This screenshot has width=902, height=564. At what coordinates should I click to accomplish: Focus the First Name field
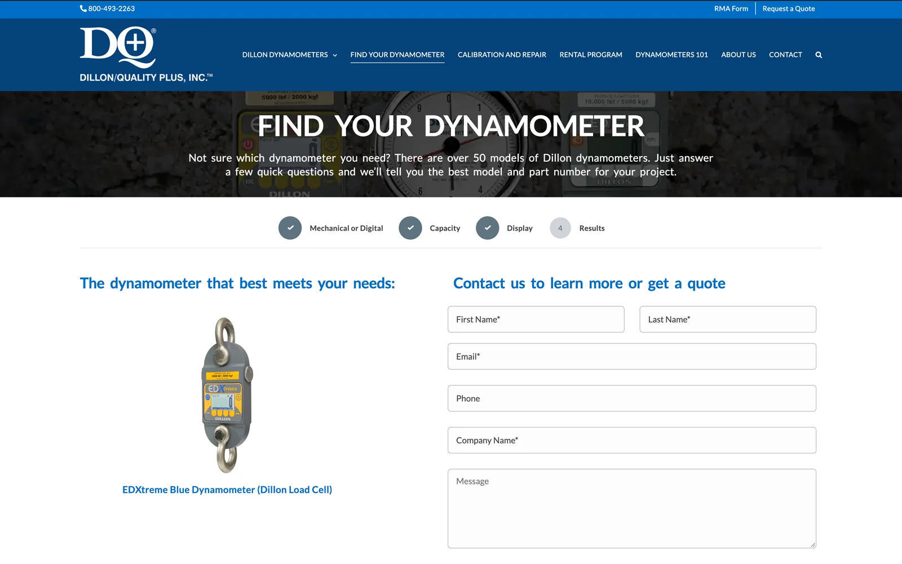point(536,319)
